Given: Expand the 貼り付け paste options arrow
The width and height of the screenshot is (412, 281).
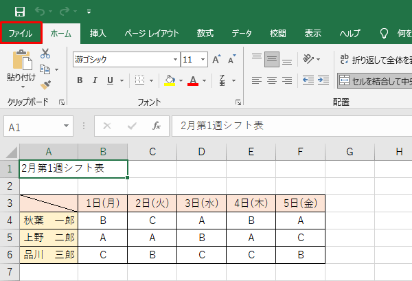Looking at the screenshot, I should pos(23,87).
